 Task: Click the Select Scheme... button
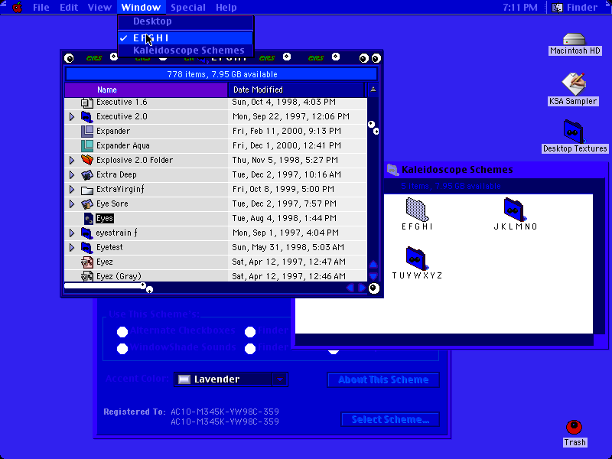[x=390, y=419]
